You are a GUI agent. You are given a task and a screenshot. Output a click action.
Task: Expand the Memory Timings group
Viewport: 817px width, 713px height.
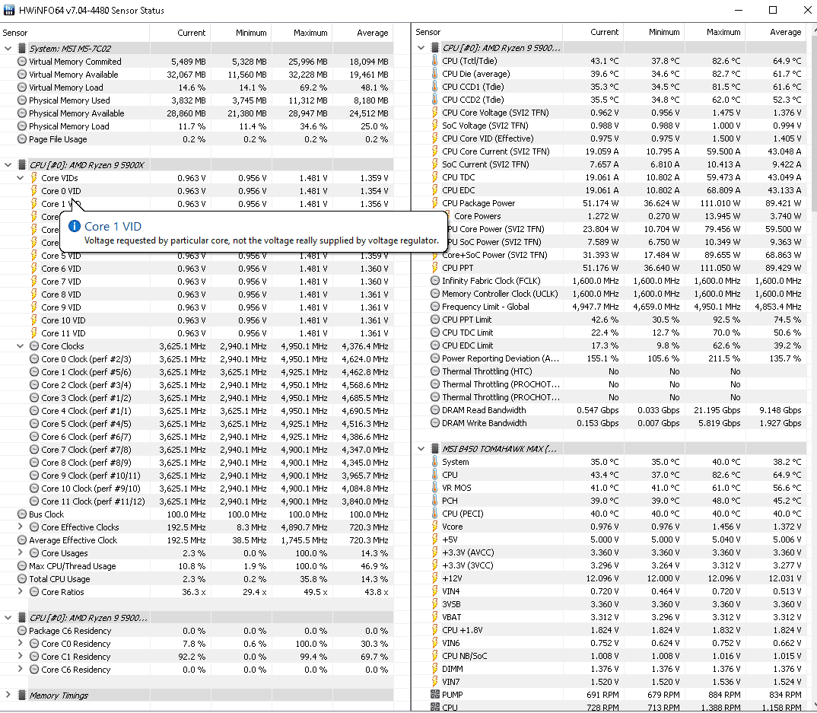(8, 695)
